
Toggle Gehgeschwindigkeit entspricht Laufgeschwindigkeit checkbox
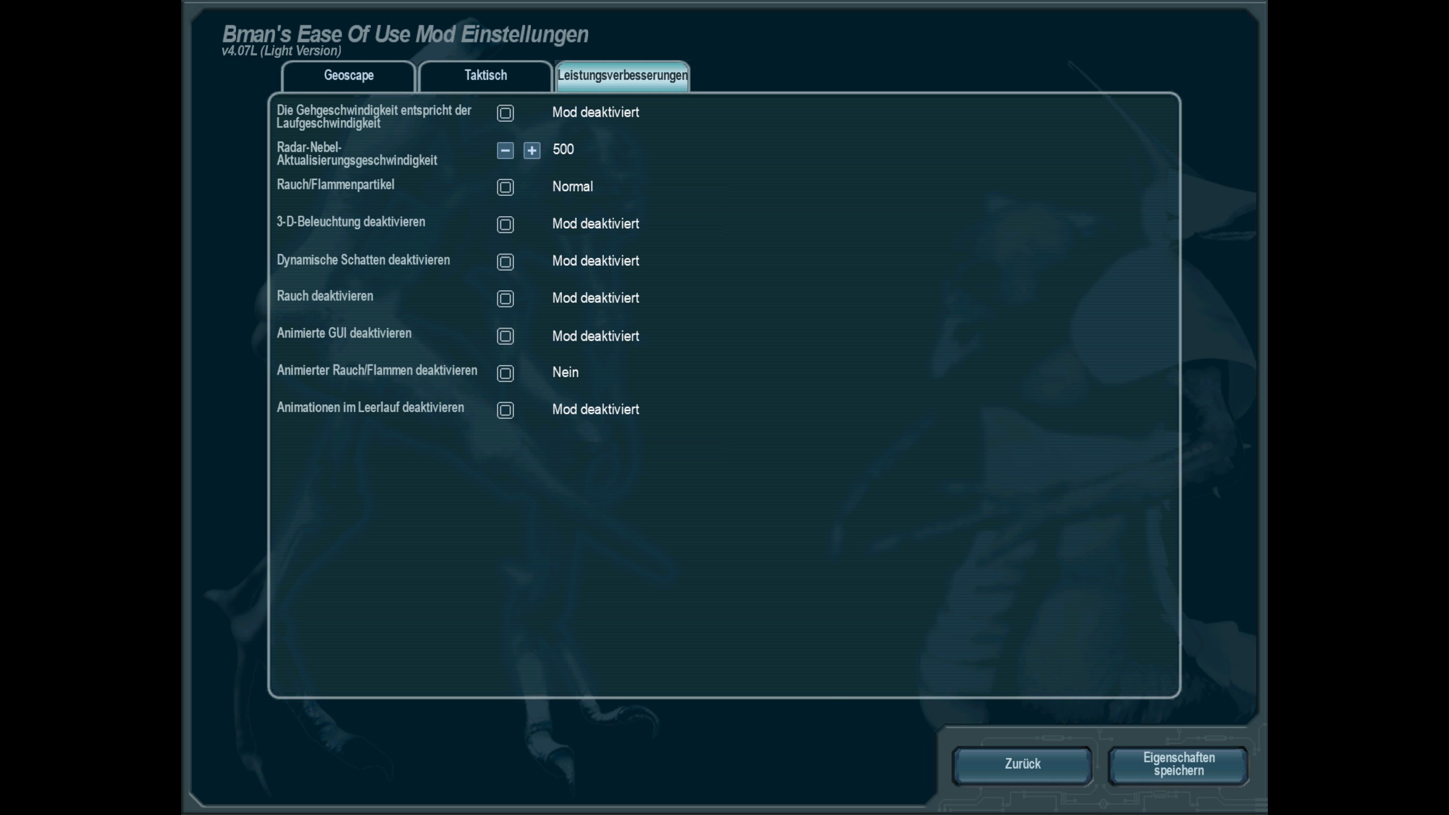(505, 113)
